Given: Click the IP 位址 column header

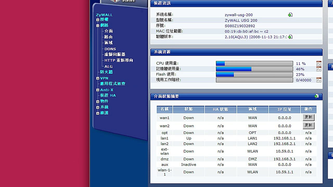Looking at the screenshot, I should coord(284,109).
